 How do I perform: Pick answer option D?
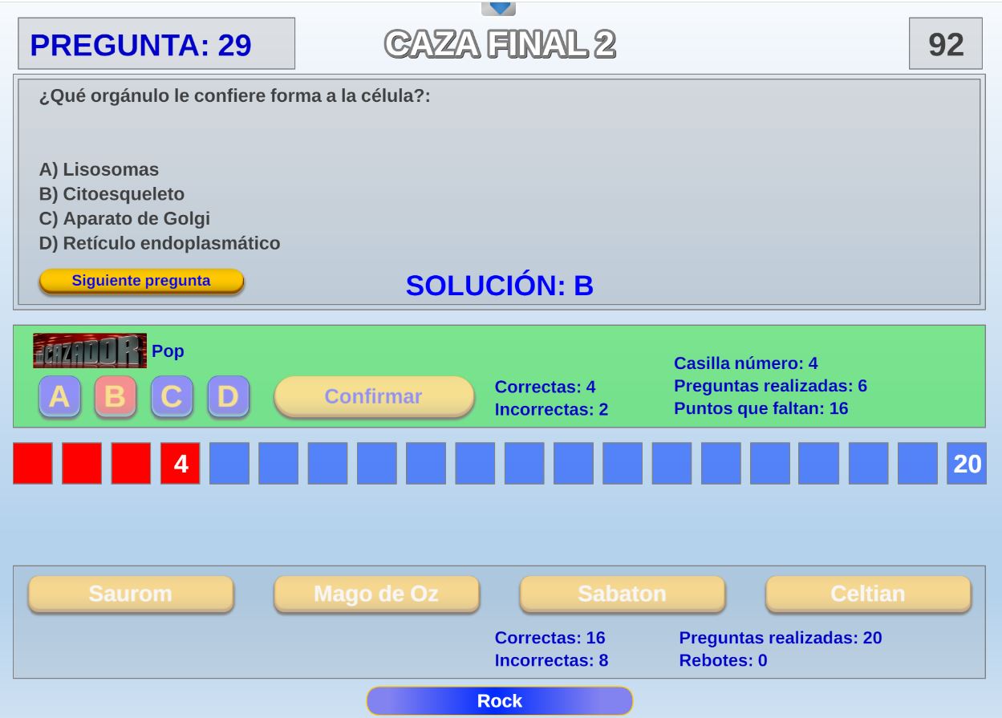click(x=228, y=396)
